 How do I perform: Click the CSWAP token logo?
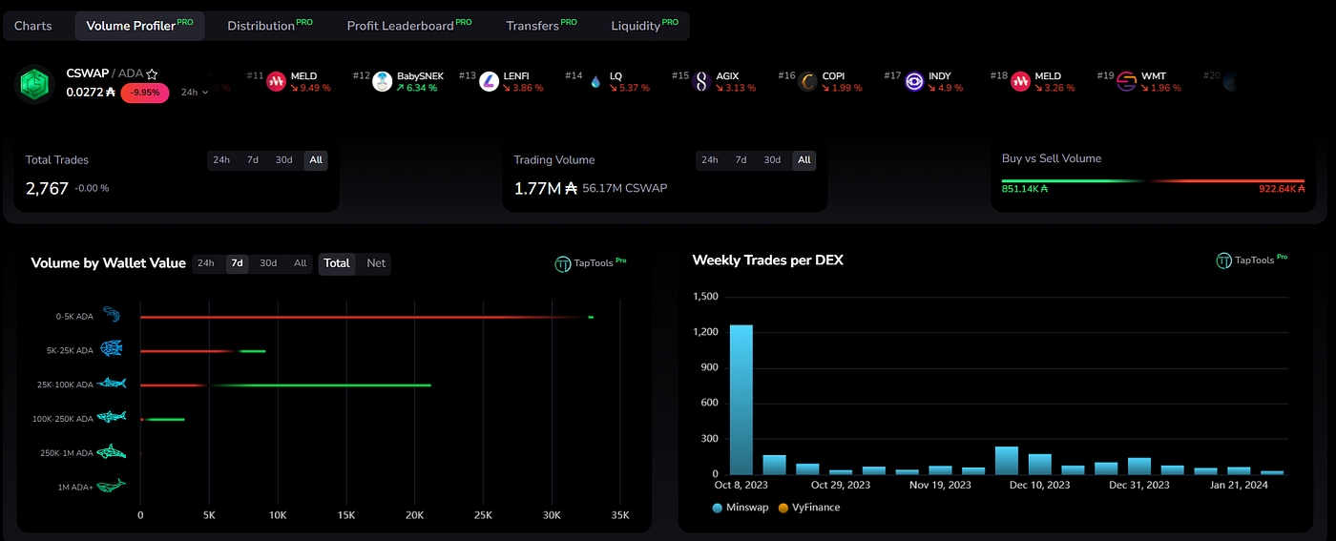[x=36, y=84]
